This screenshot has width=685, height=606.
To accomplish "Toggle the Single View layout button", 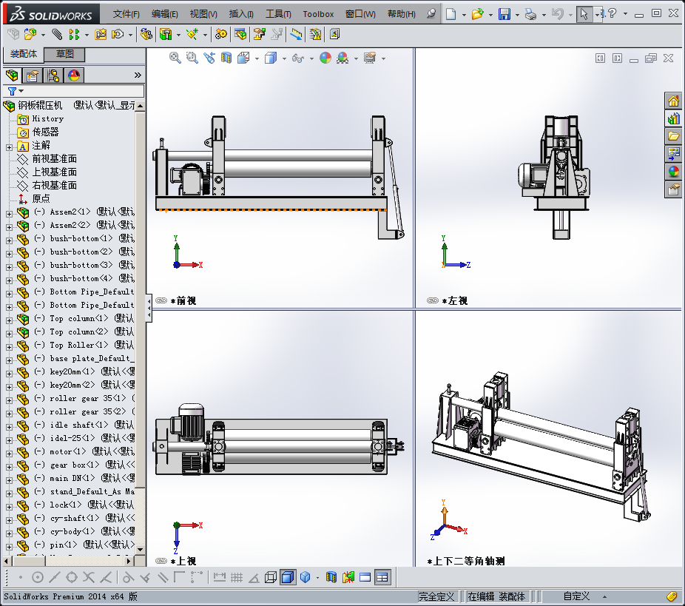I will (365, 577).
